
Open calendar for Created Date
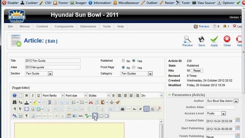click(238, 120)
